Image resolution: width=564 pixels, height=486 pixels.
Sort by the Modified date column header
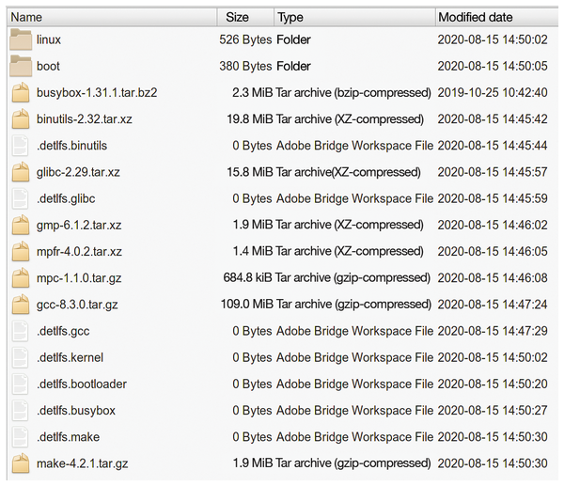496,17
